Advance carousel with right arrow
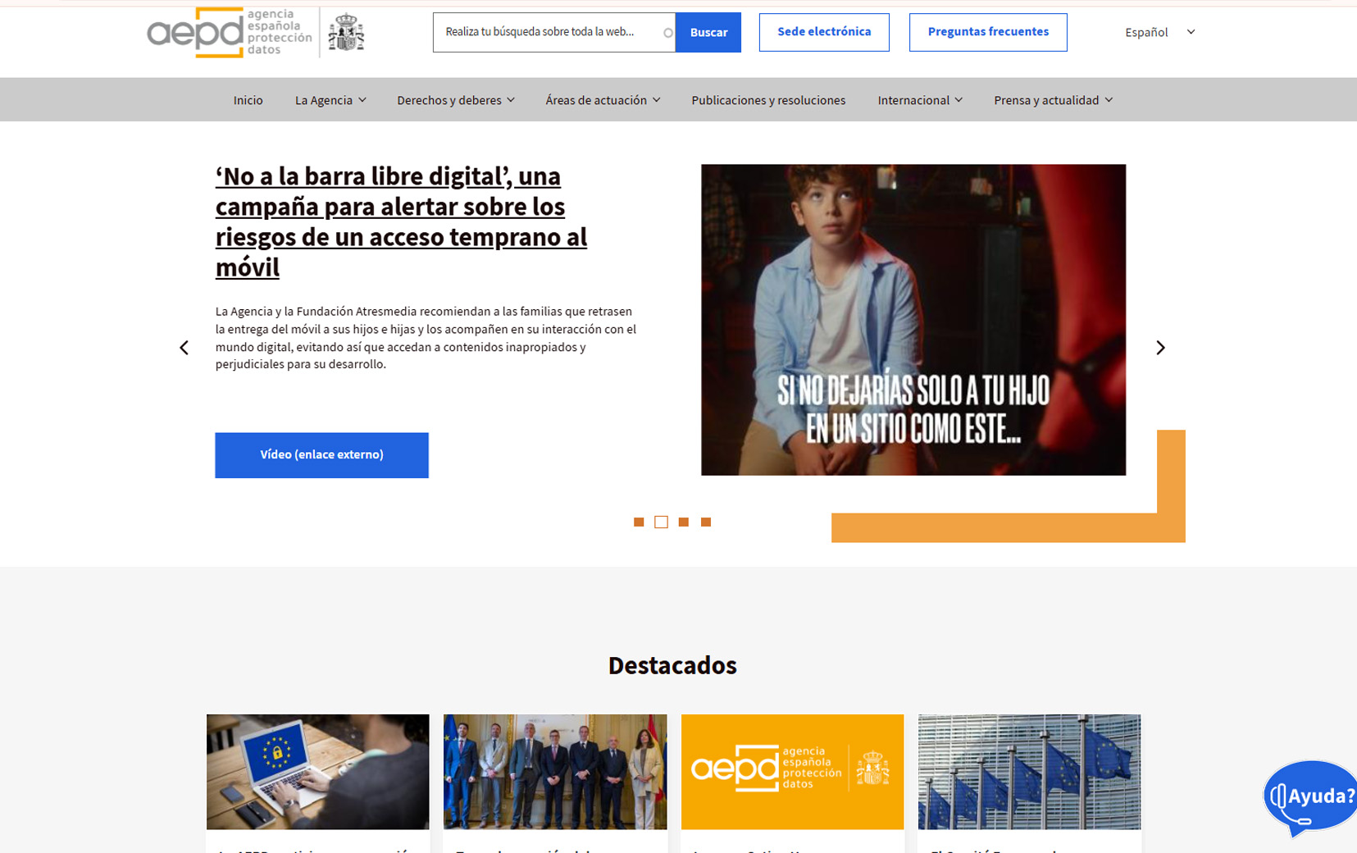 [x=1159, y=348]
